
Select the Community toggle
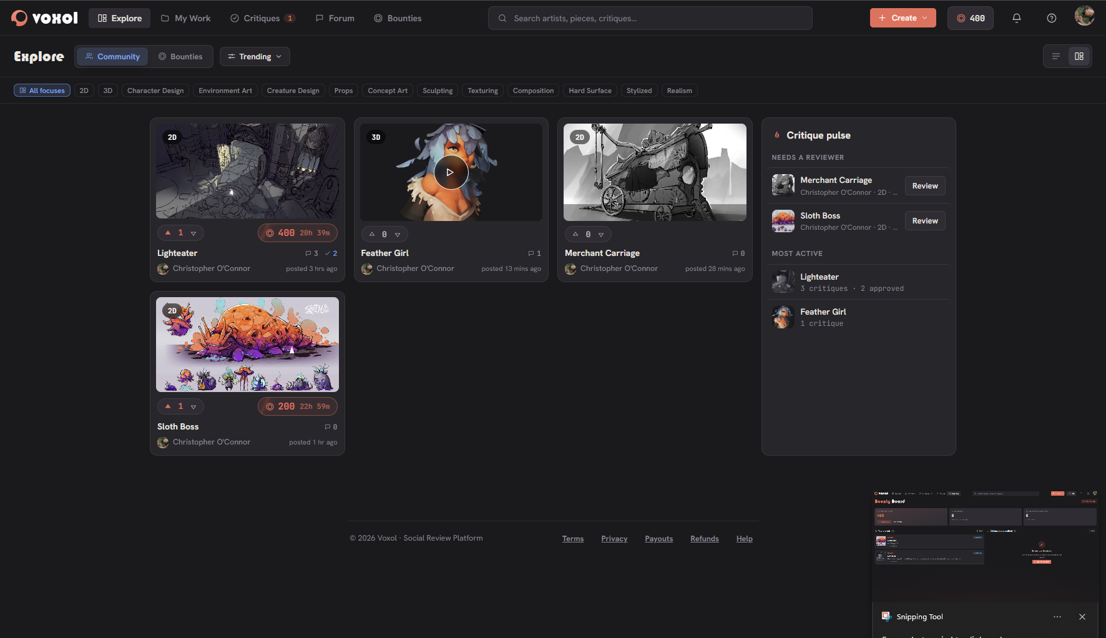[112, 56]
